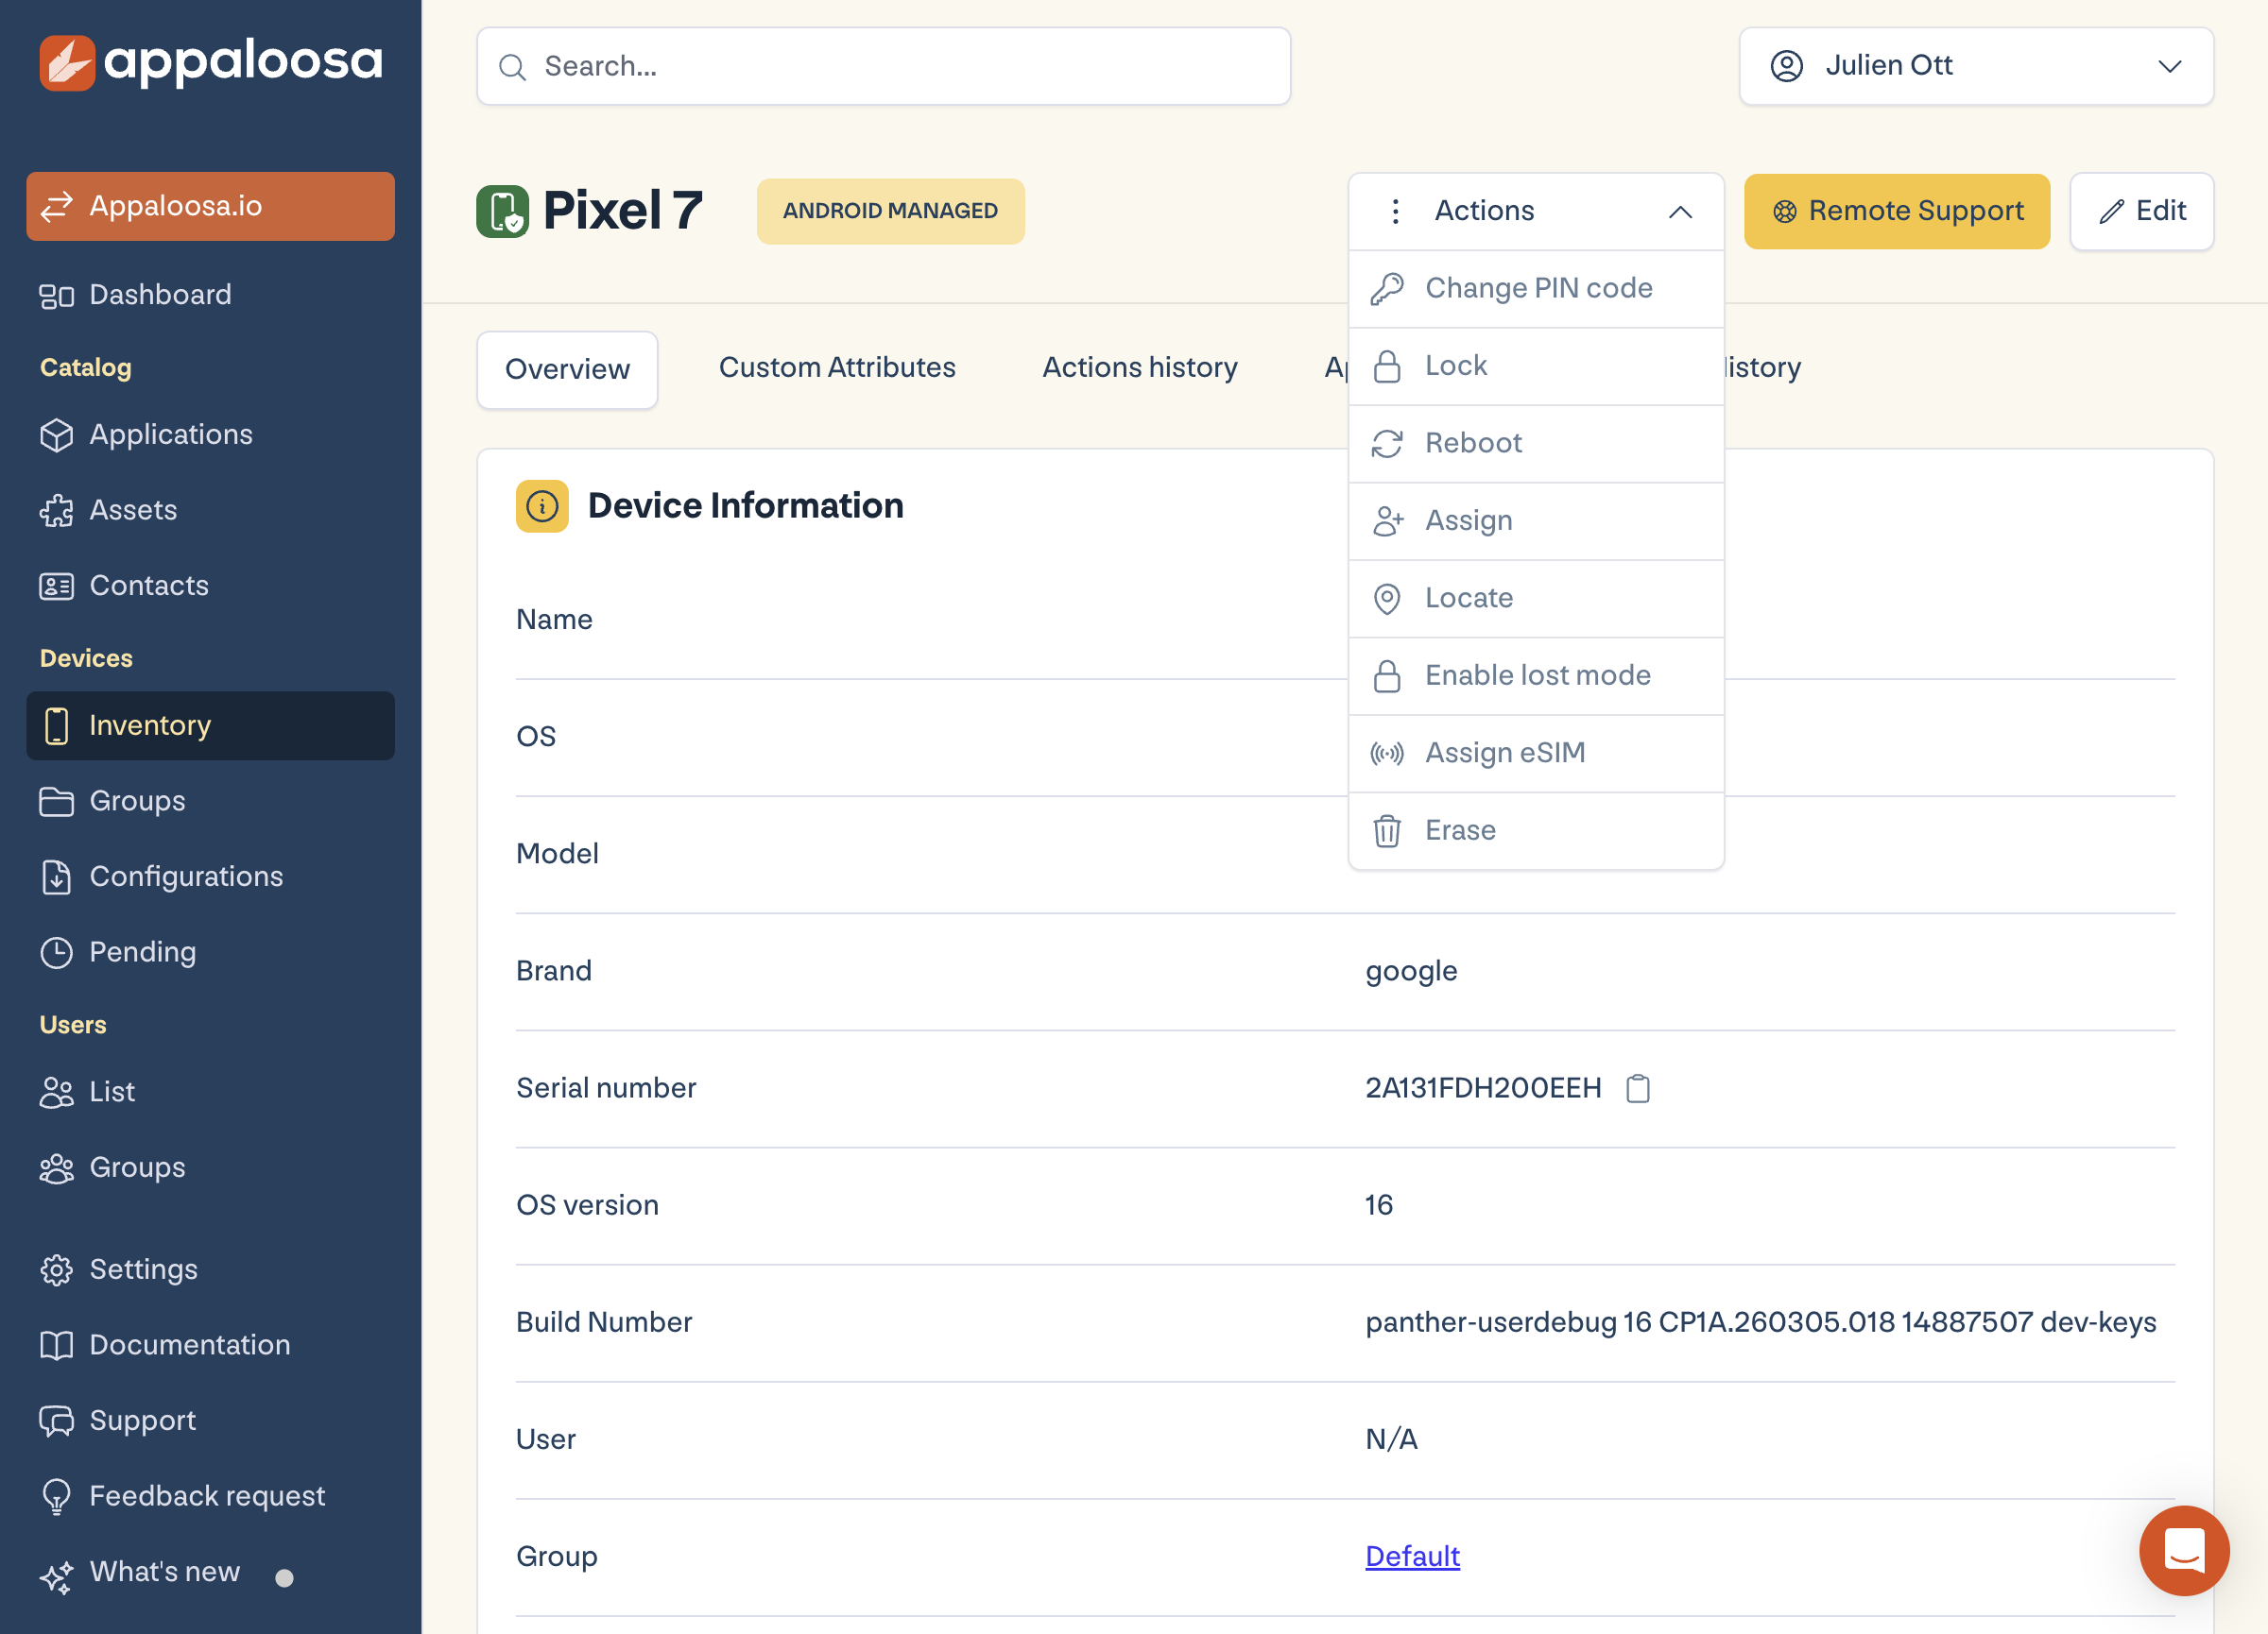Select Assign eSIM menu entry
Image resolution: width=2268 pixels, height=1634 pixels.
(x=1536, y=754)
